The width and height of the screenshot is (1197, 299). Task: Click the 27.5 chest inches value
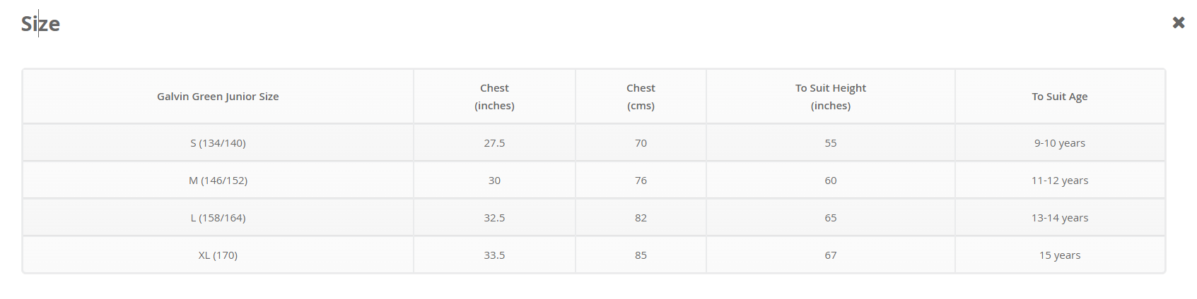click(x=494, y=143)
